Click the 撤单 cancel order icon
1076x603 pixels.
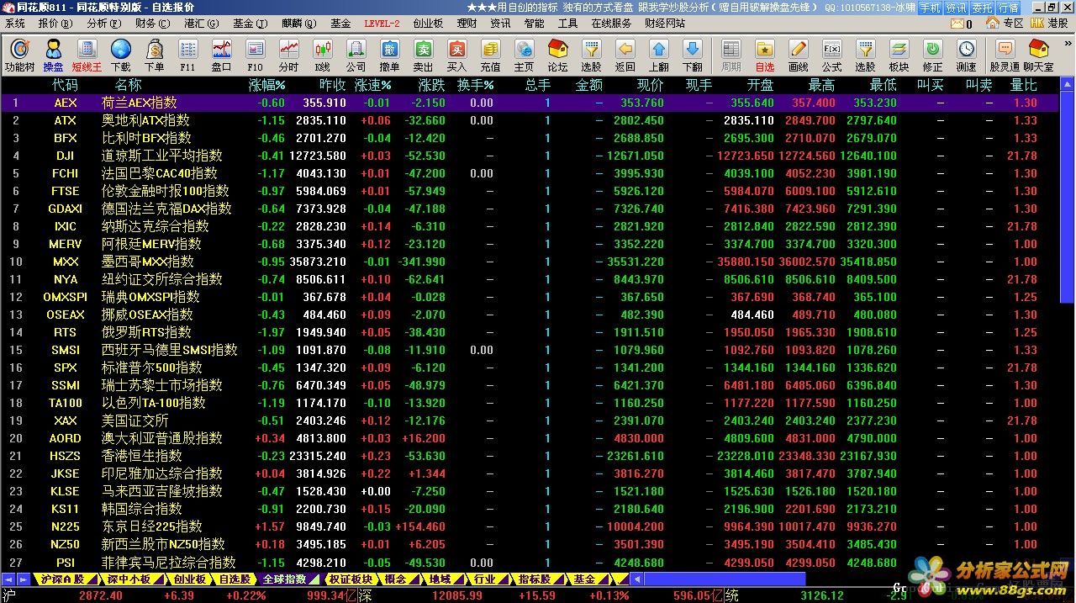[389, 55]
